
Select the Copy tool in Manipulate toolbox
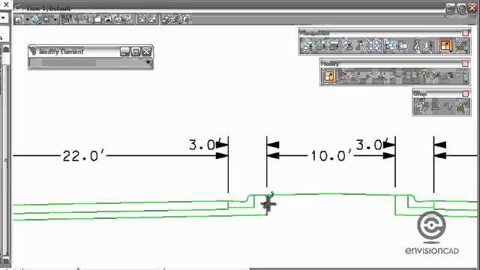pyautogui.click(x=307, y=46)
